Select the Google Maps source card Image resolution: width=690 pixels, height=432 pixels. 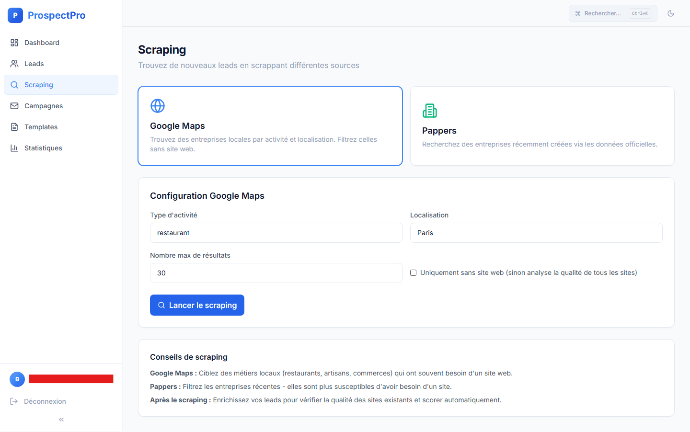click(x=270, y=126)
